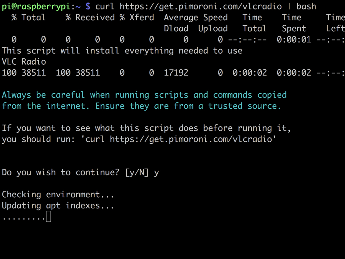Click the pipe symbol before bash
This screenshot has height=259, width=345.
tap(289, 7)
